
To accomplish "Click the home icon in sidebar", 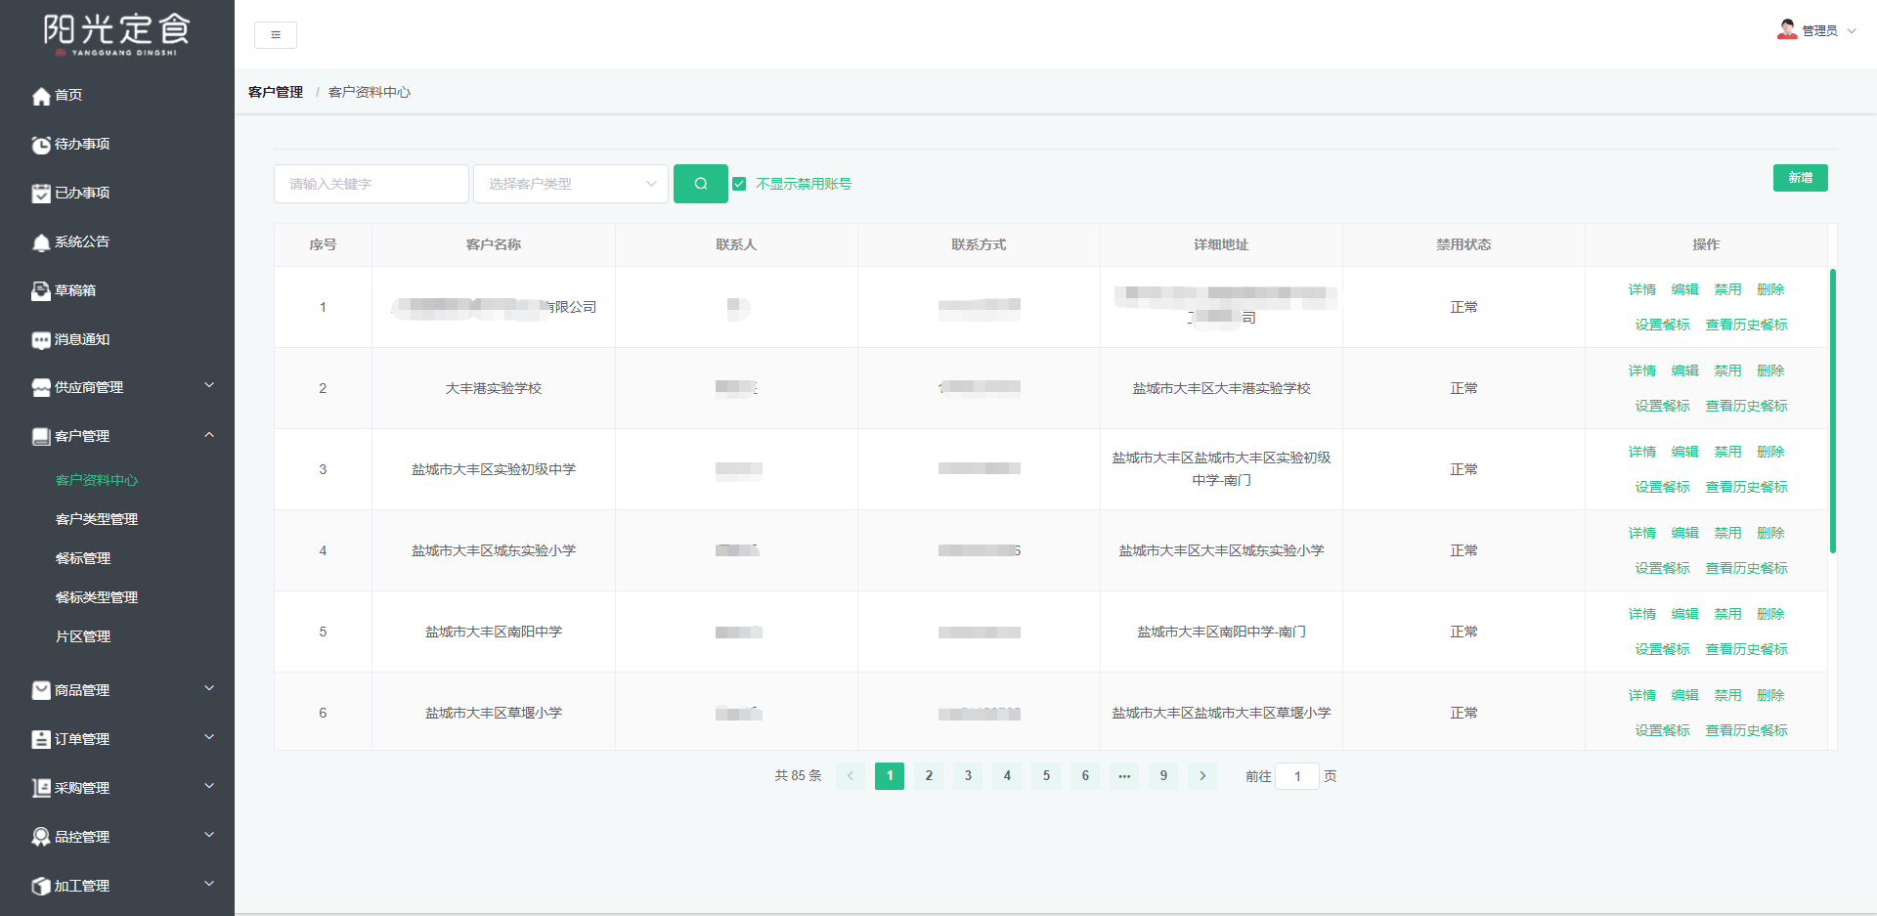I will [41, 96].
